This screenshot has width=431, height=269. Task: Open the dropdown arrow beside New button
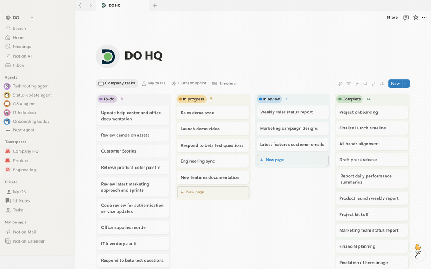406,84
